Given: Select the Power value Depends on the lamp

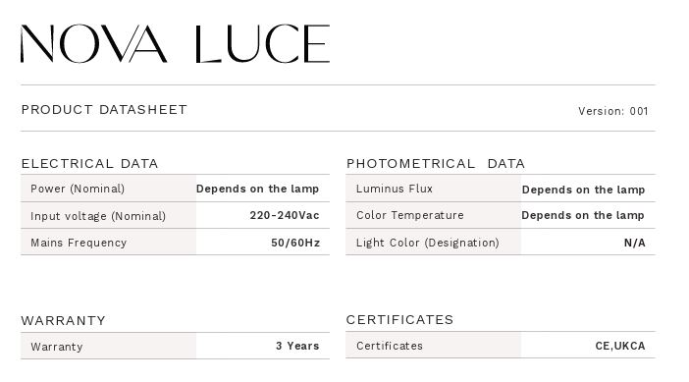Looking at the screenshot, I should point(257,189).
